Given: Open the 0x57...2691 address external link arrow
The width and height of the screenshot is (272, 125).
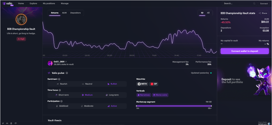Looking at the screenshot, I should coord(66,61).
